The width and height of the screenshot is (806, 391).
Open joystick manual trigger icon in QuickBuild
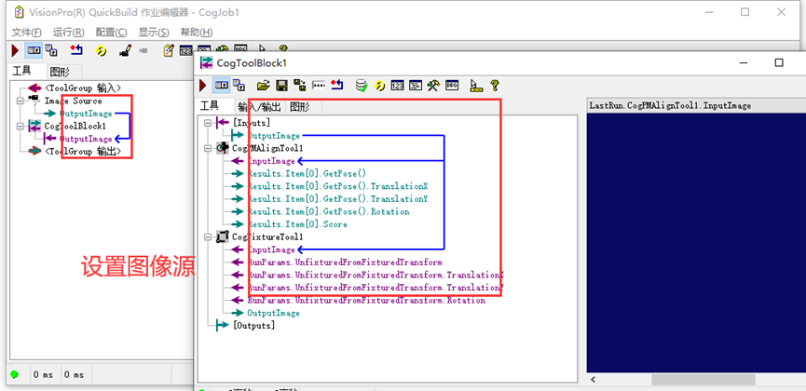coord(126,50)
